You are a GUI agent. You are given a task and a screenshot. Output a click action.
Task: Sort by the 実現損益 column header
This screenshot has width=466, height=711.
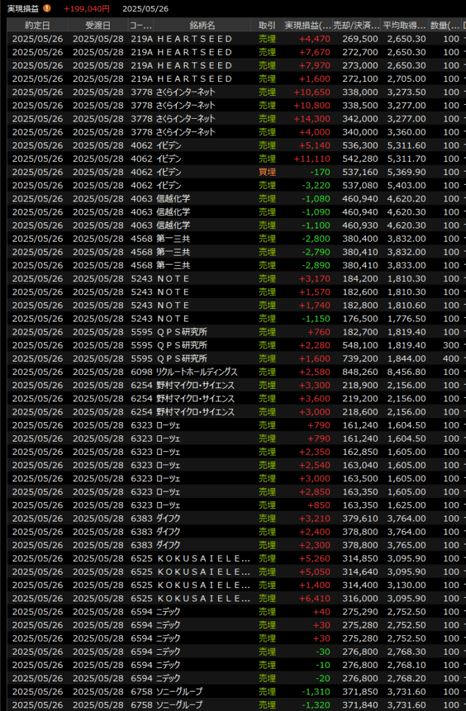(308, 25)
